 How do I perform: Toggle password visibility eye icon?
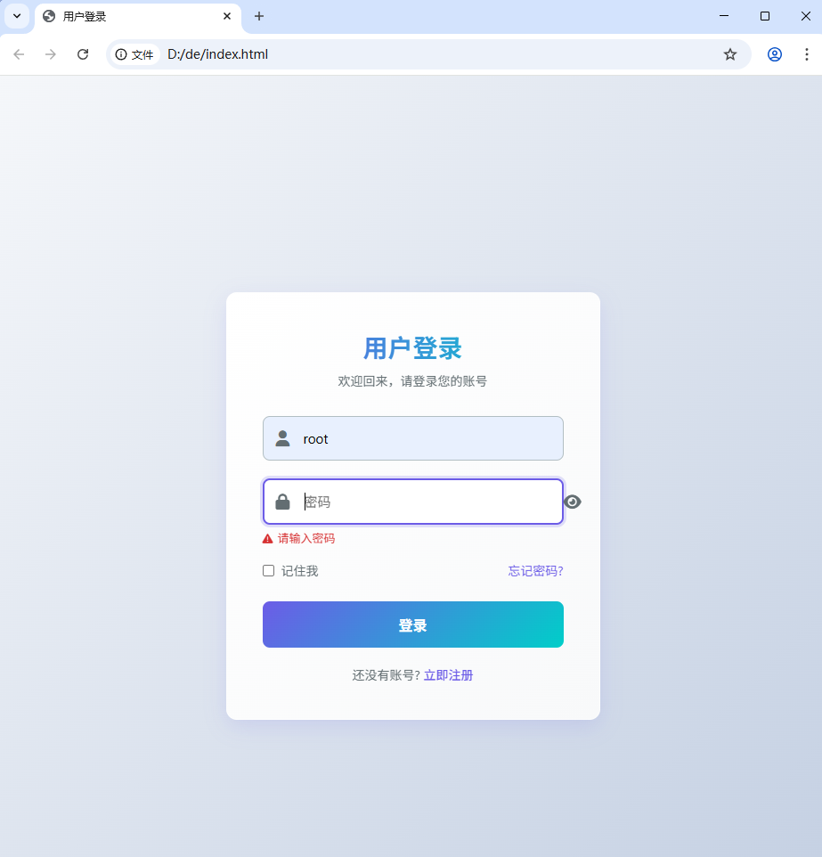573,502
